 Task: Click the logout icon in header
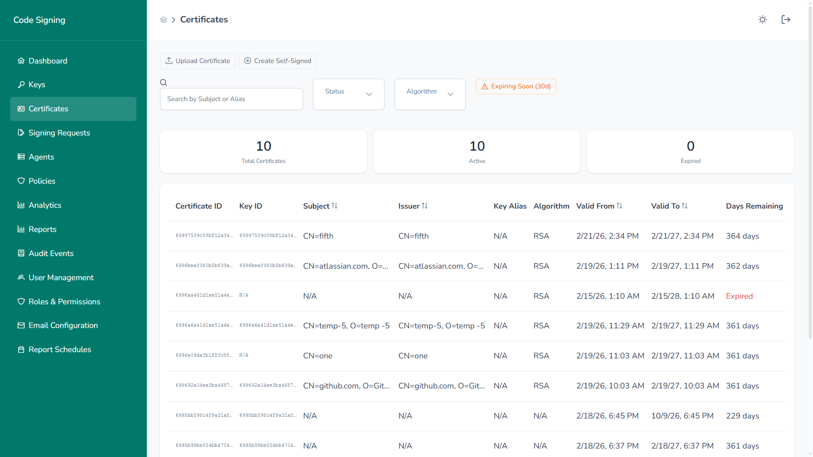click(785, 20)
